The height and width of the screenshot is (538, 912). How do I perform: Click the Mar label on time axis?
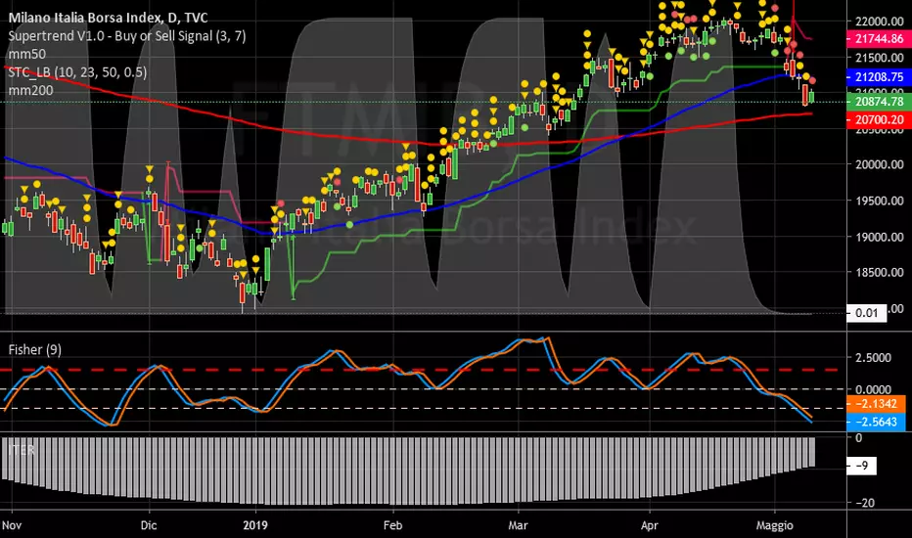pos(518,525)
